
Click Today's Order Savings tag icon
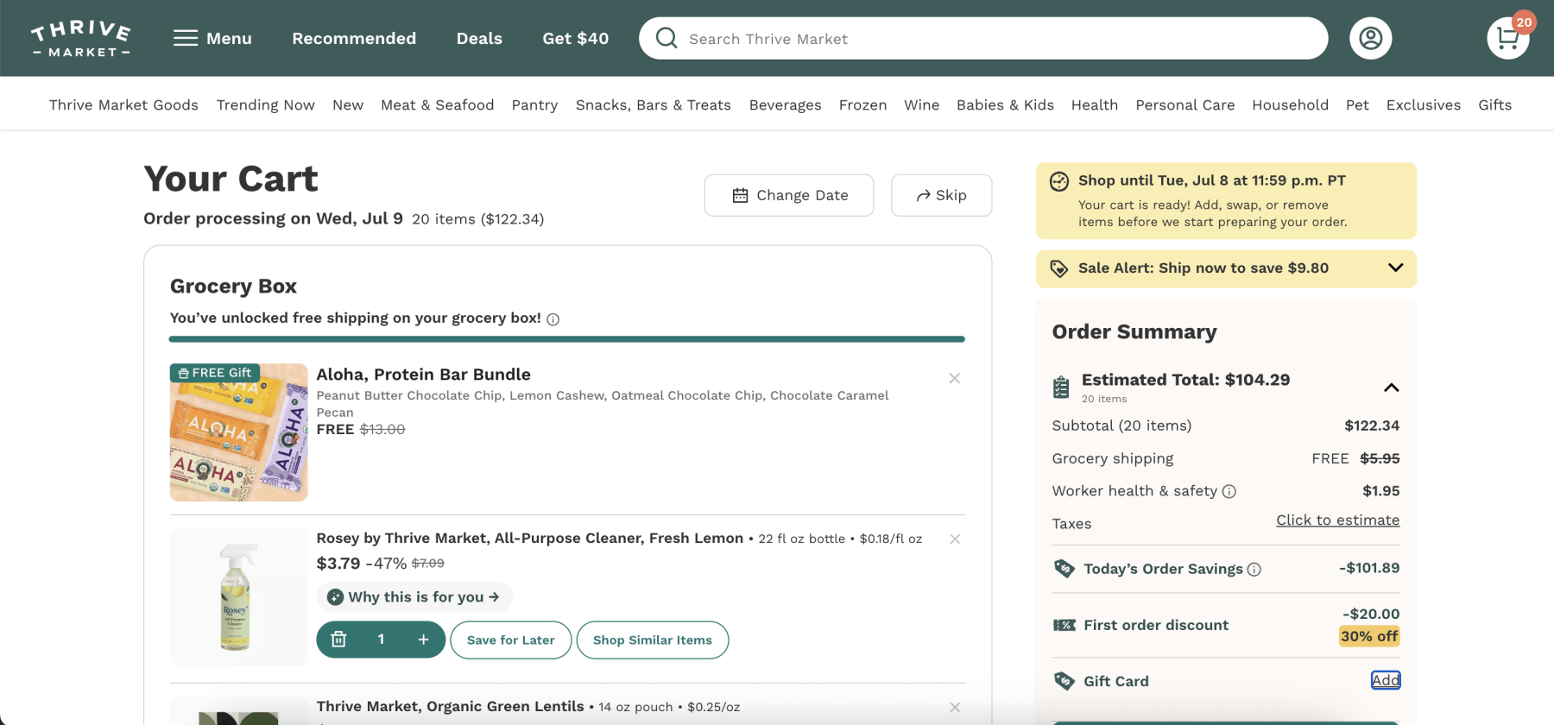pyautogui.click(x=1064, y=569)
